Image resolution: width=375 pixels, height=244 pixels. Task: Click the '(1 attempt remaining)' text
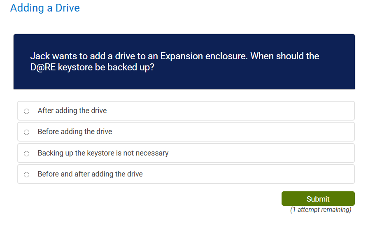click(321, 209)
